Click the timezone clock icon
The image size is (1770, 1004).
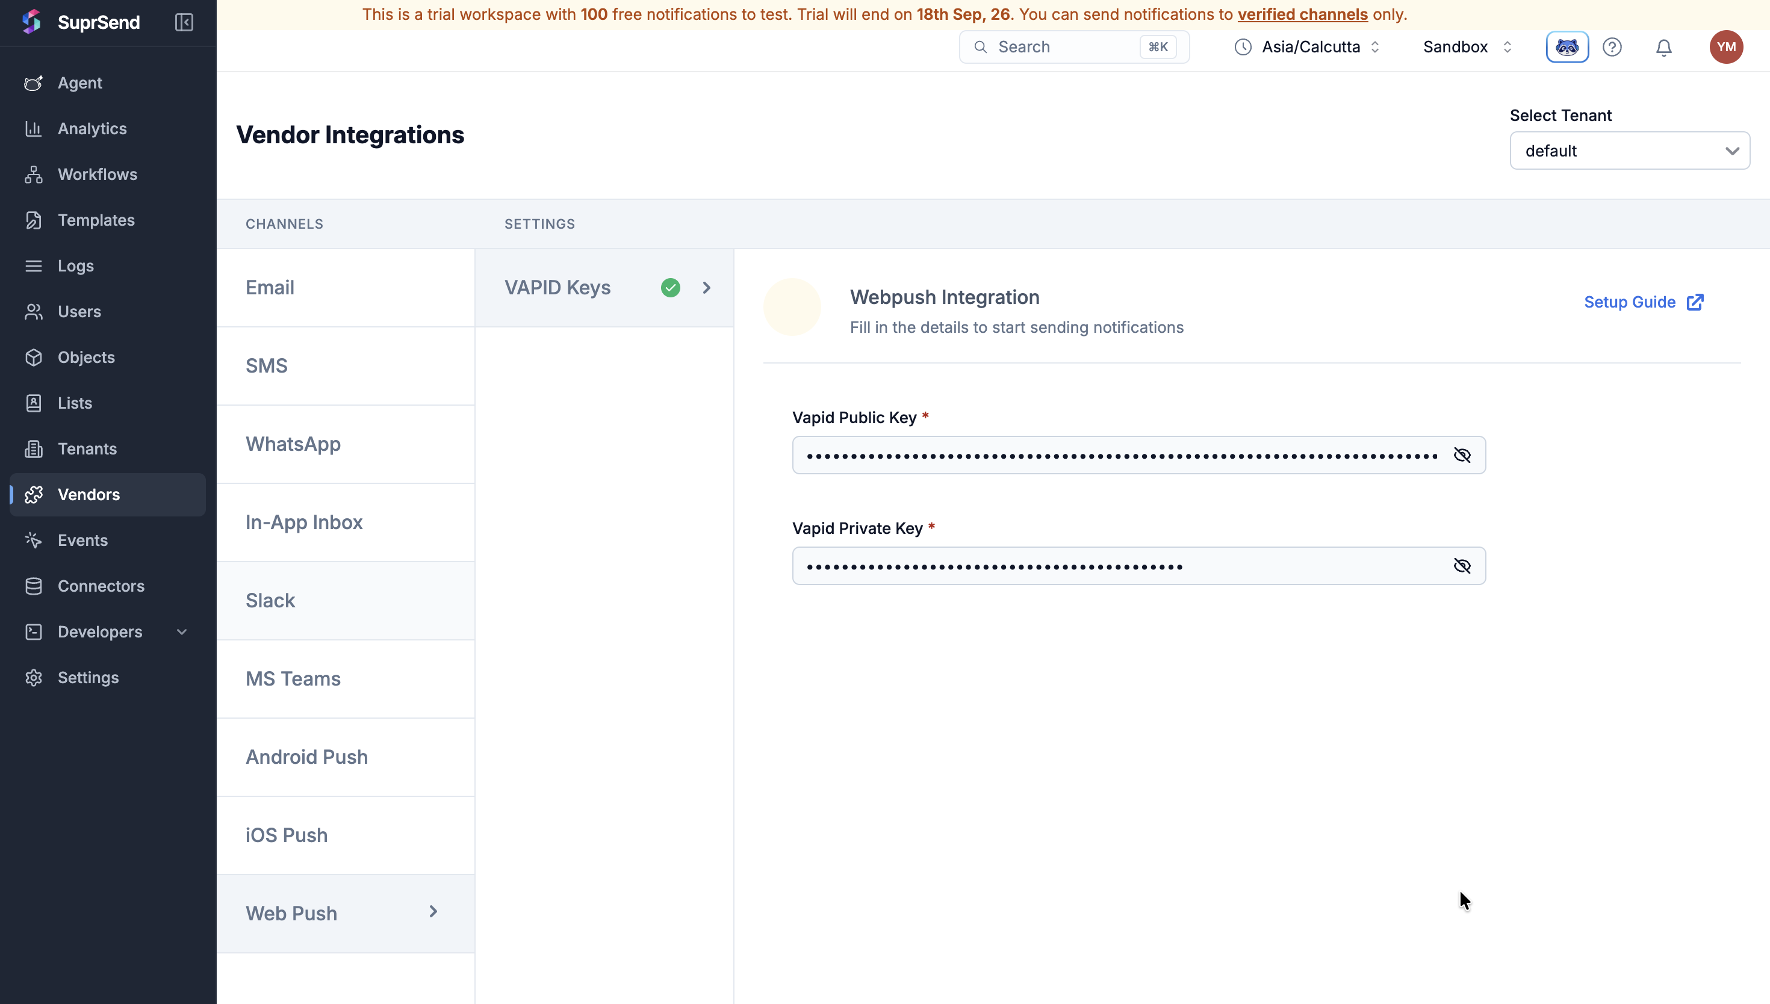click(1243, 47)
